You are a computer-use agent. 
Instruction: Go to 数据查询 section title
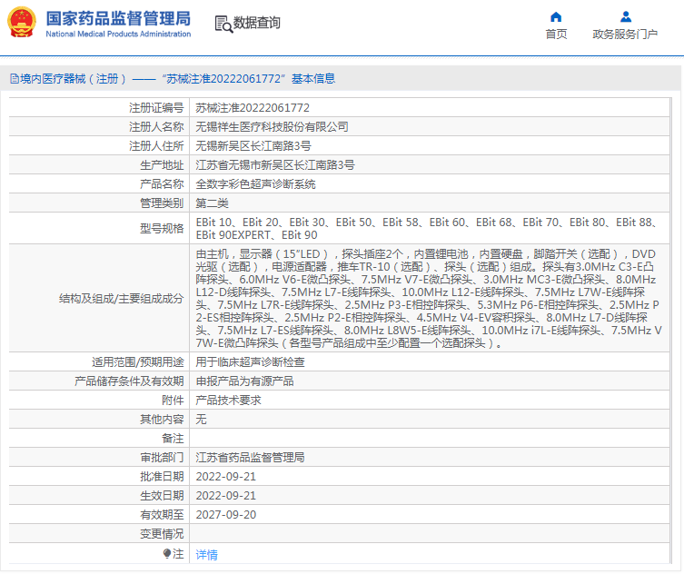[x=257, y=23]
